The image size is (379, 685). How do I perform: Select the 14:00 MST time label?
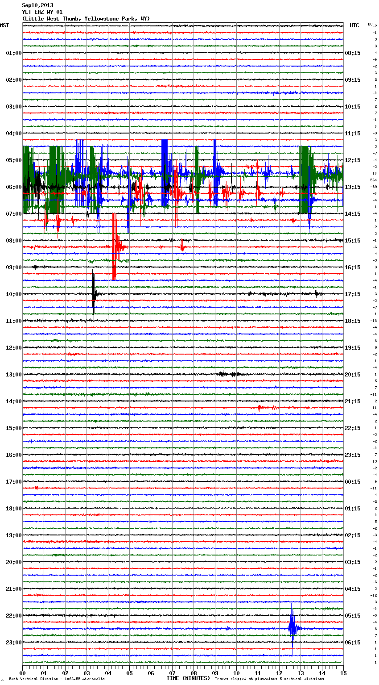[14, 401]
